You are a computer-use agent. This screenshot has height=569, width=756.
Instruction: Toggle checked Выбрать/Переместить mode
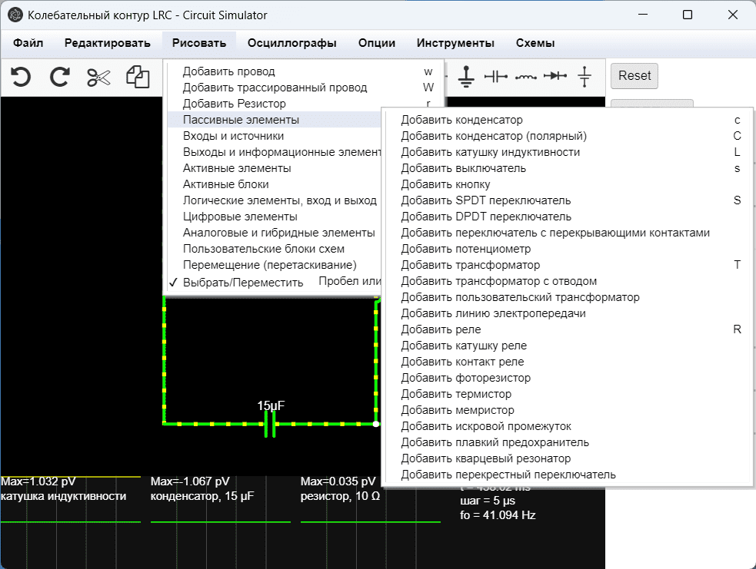tap(275, 282)
